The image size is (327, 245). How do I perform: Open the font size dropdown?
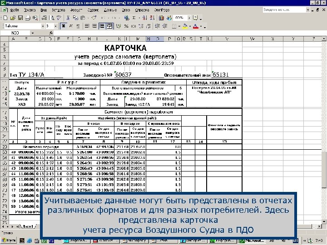55,26
